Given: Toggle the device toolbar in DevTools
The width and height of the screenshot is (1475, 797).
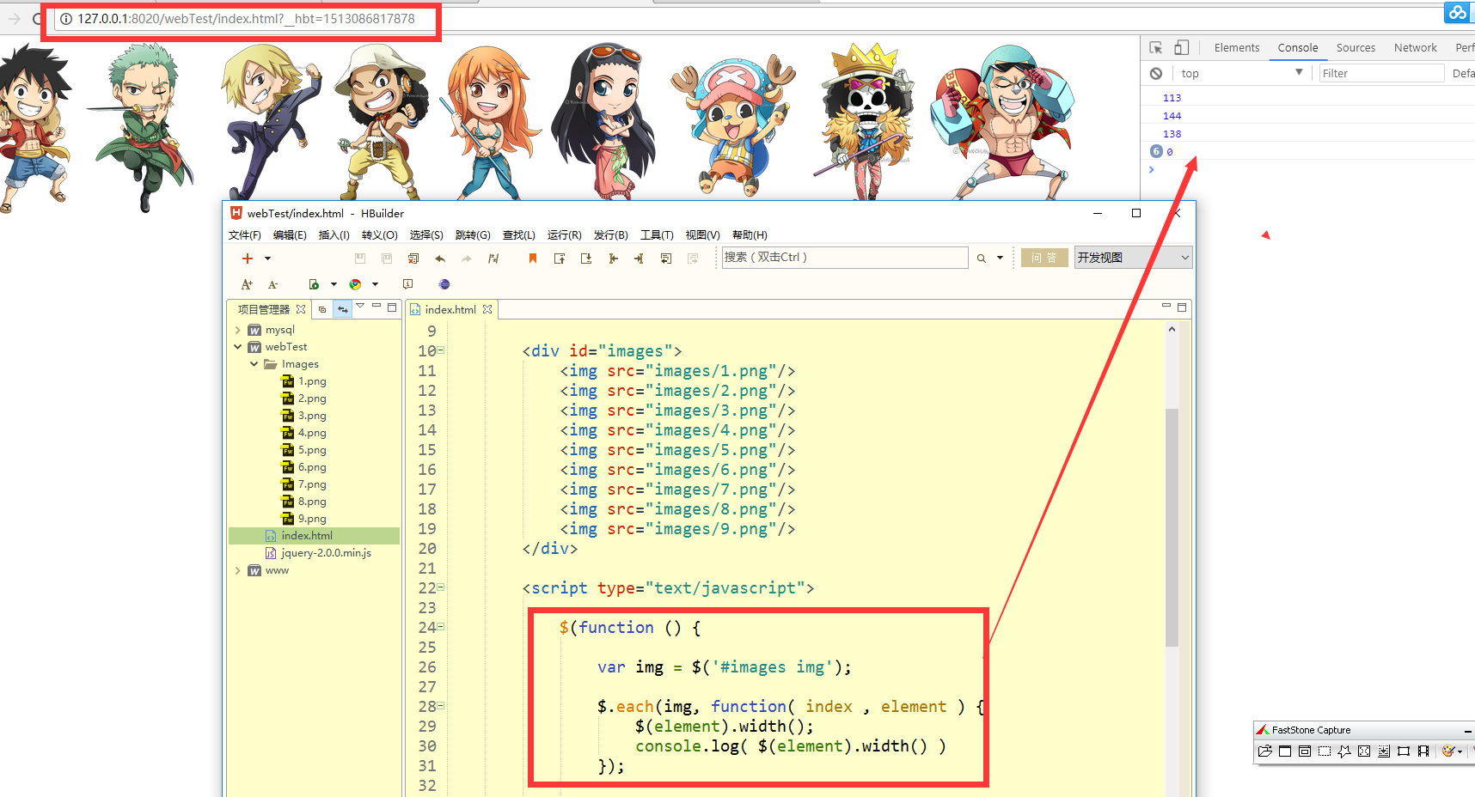Looking at the screenshot, I should 1182,48.
